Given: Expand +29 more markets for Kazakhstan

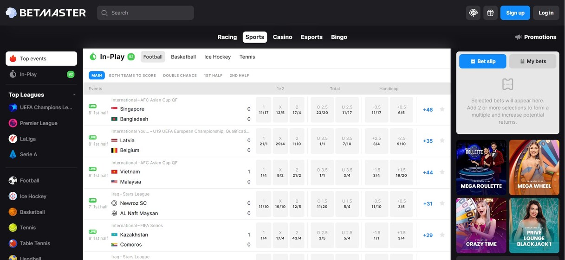Looking at the screenshot, I should click(428, 235).
